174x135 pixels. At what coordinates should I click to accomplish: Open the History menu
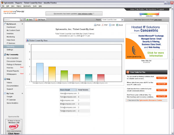19,6
